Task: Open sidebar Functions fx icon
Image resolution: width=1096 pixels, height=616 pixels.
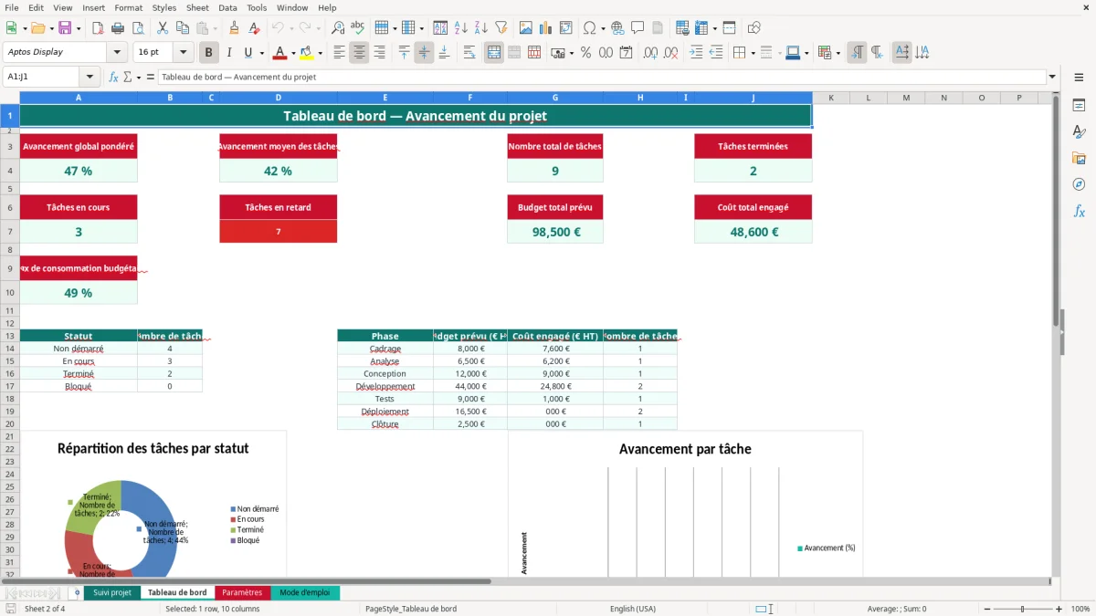Action: pos(1079,211)
